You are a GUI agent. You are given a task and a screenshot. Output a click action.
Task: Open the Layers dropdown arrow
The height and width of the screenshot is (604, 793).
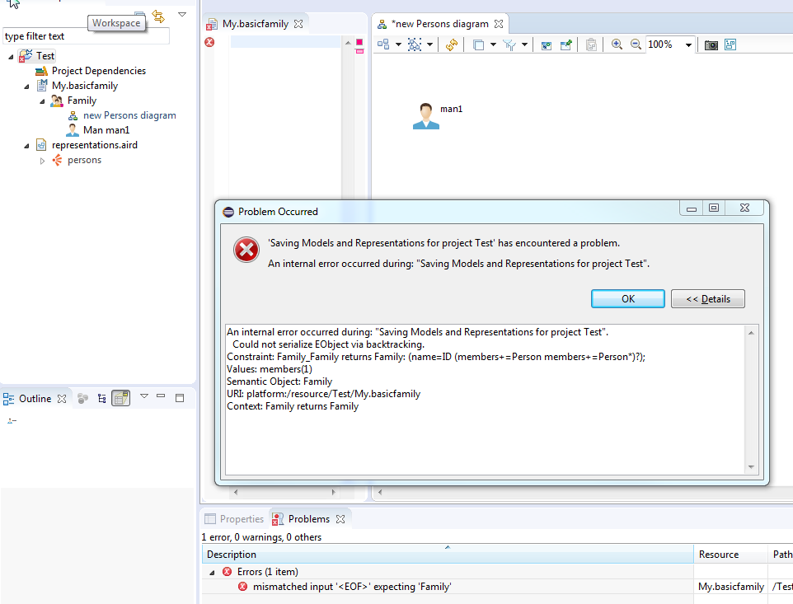(493, 44)
